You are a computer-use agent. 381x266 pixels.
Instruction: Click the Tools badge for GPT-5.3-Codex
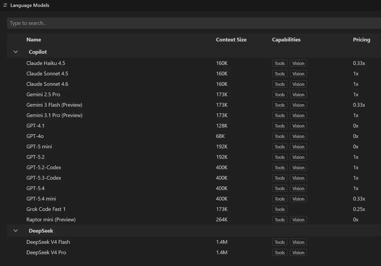click(280, 178)
